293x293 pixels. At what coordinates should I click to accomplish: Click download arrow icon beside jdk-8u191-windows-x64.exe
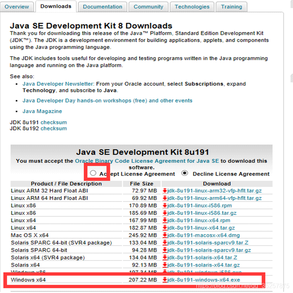tap(165, 280)
